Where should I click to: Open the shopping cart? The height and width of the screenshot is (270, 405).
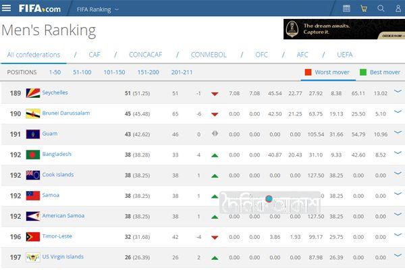click(x=364, y=9)
